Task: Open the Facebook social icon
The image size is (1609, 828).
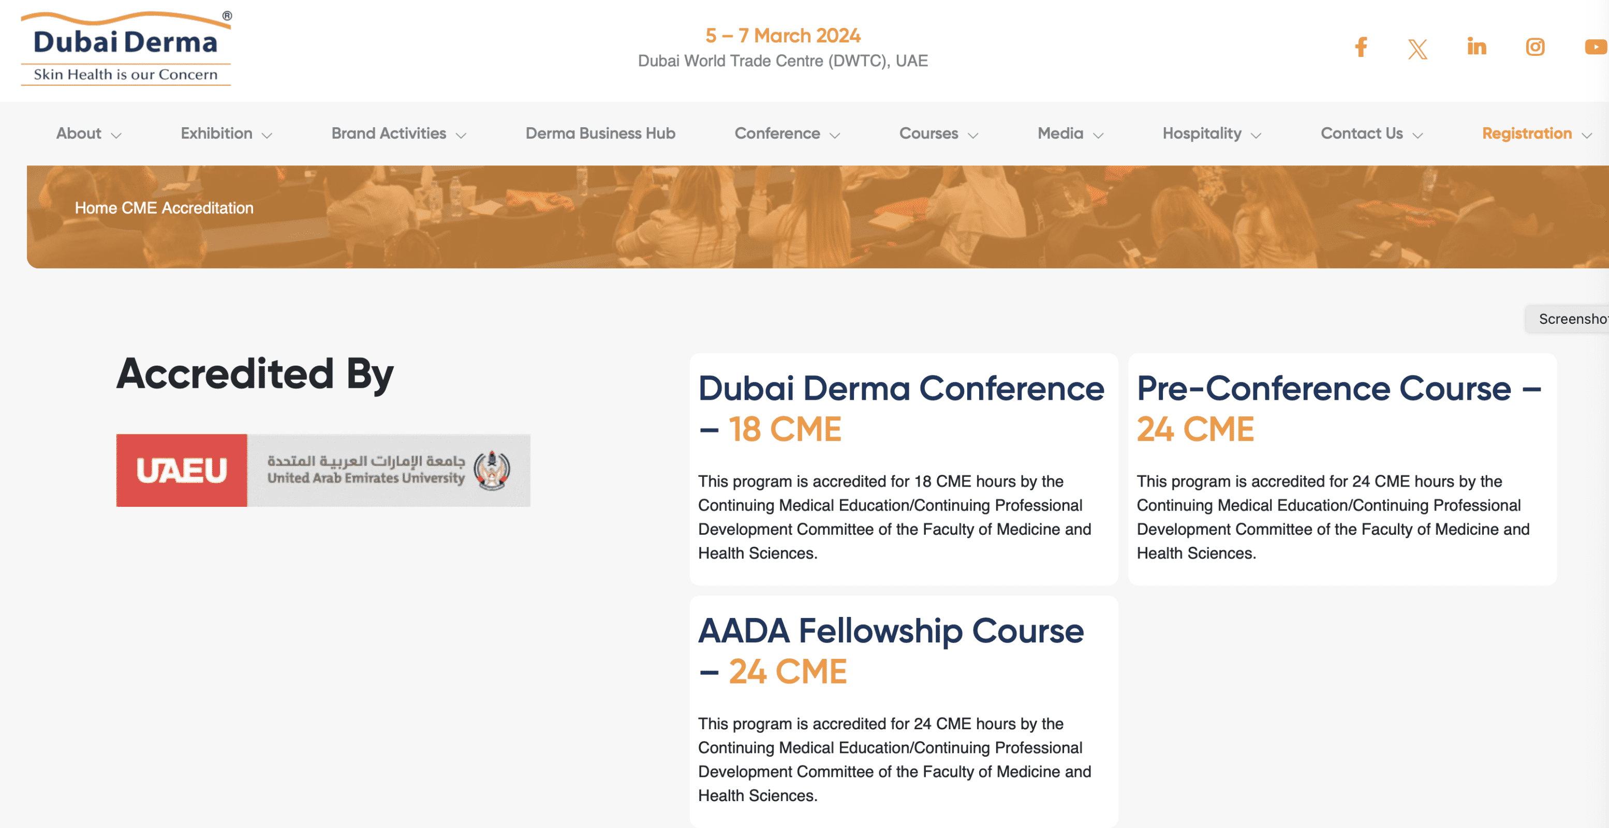Action: (x=1361, y=48)
